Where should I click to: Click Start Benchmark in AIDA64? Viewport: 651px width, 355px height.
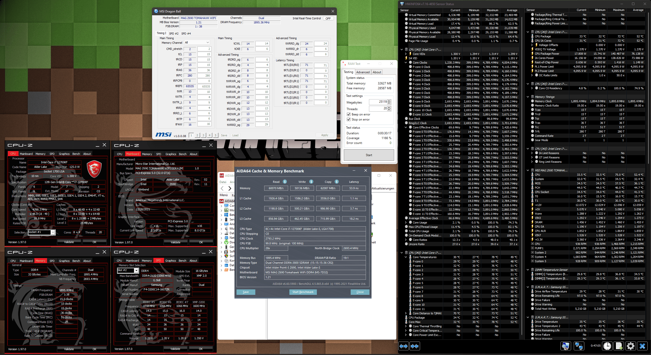tap(303, 292)
